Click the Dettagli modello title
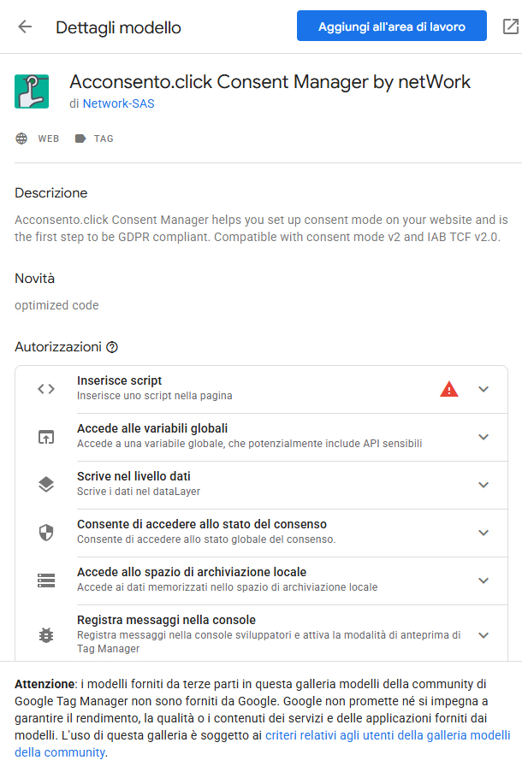Viewport: 522px width, 772px height. click(x=118, y=27)
